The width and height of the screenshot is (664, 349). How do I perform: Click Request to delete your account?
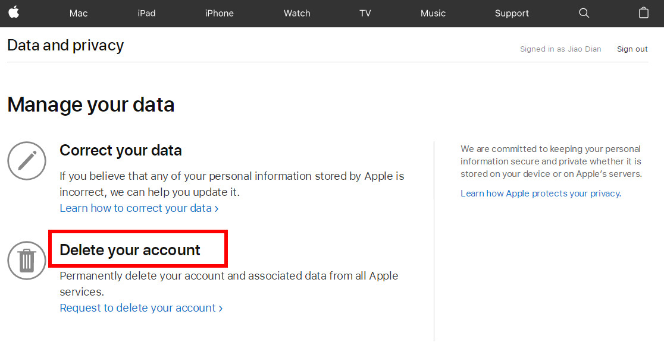138,307
